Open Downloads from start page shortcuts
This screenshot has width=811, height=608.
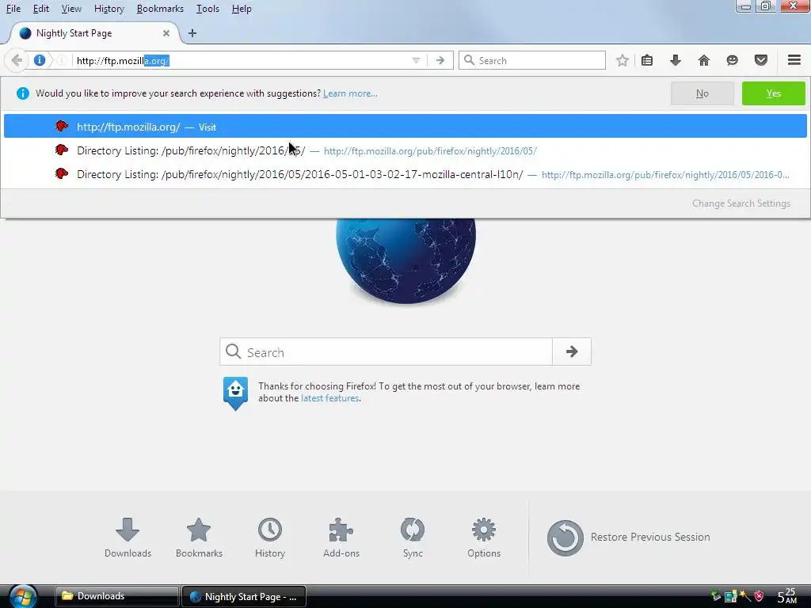point(128,538)
